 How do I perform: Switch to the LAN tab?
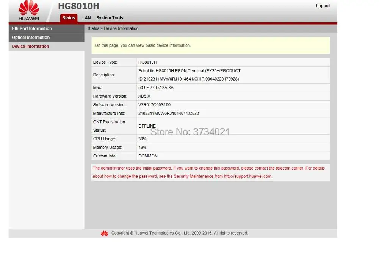(86, 18)
